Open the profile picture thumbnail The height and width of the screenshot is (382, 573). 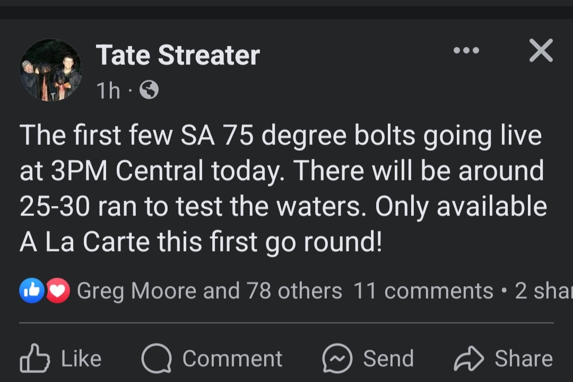51,70
